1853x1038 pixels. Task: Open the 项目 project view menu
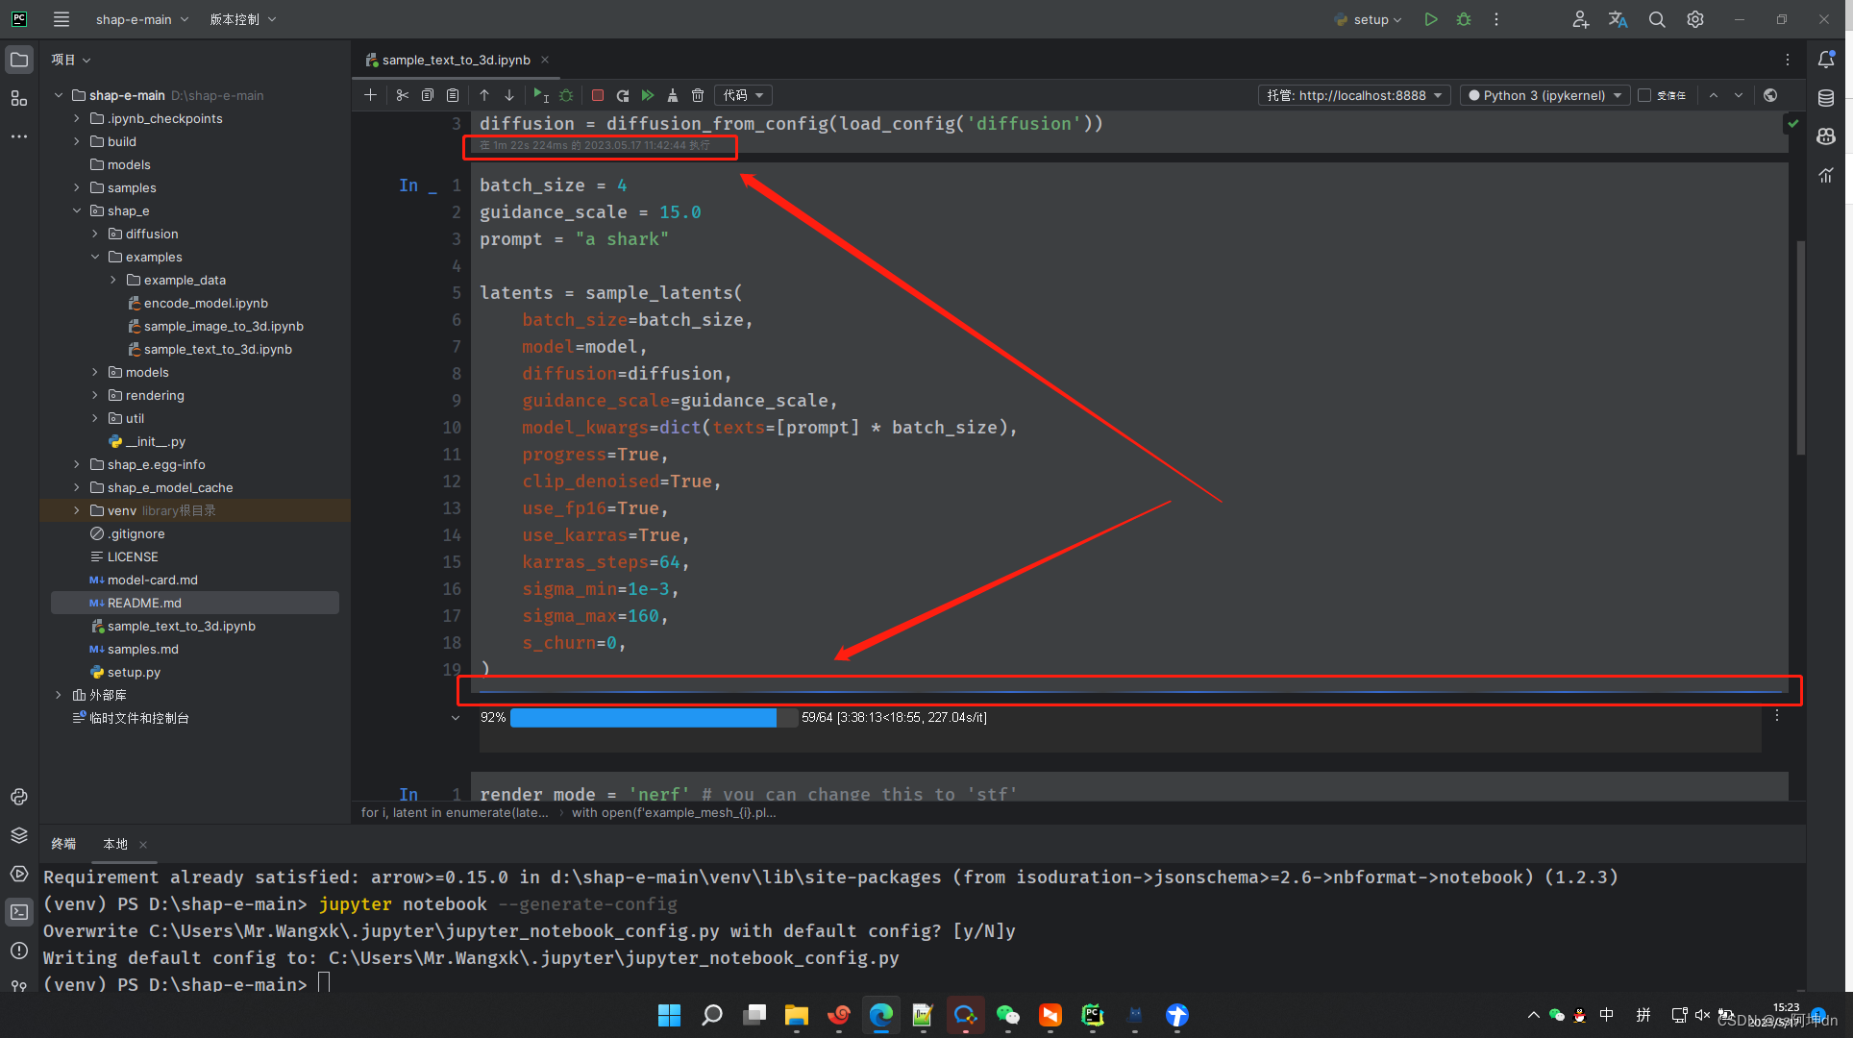pyautogui.click(x=71, y=60)
